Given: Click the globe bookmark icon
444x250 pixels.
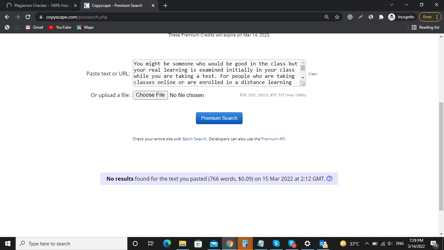Looking at the screenshot, I should pyautogui.click(x=7, y=27).
